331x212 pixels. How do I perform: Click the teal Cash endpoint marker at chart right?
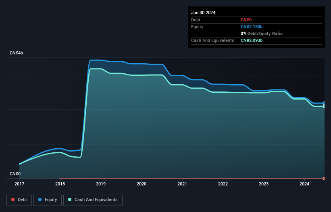point(324,106)
